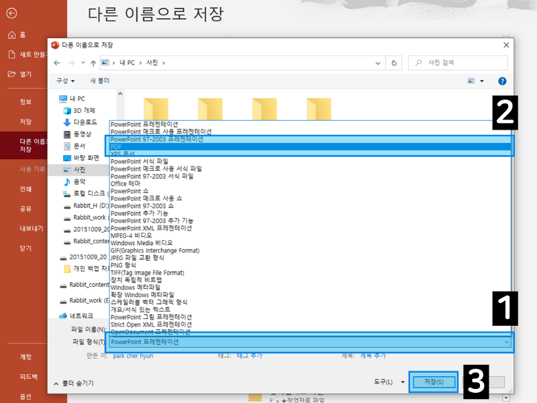
Task: Select 동영상 in the navigation tree
Action: click(77, 134)
